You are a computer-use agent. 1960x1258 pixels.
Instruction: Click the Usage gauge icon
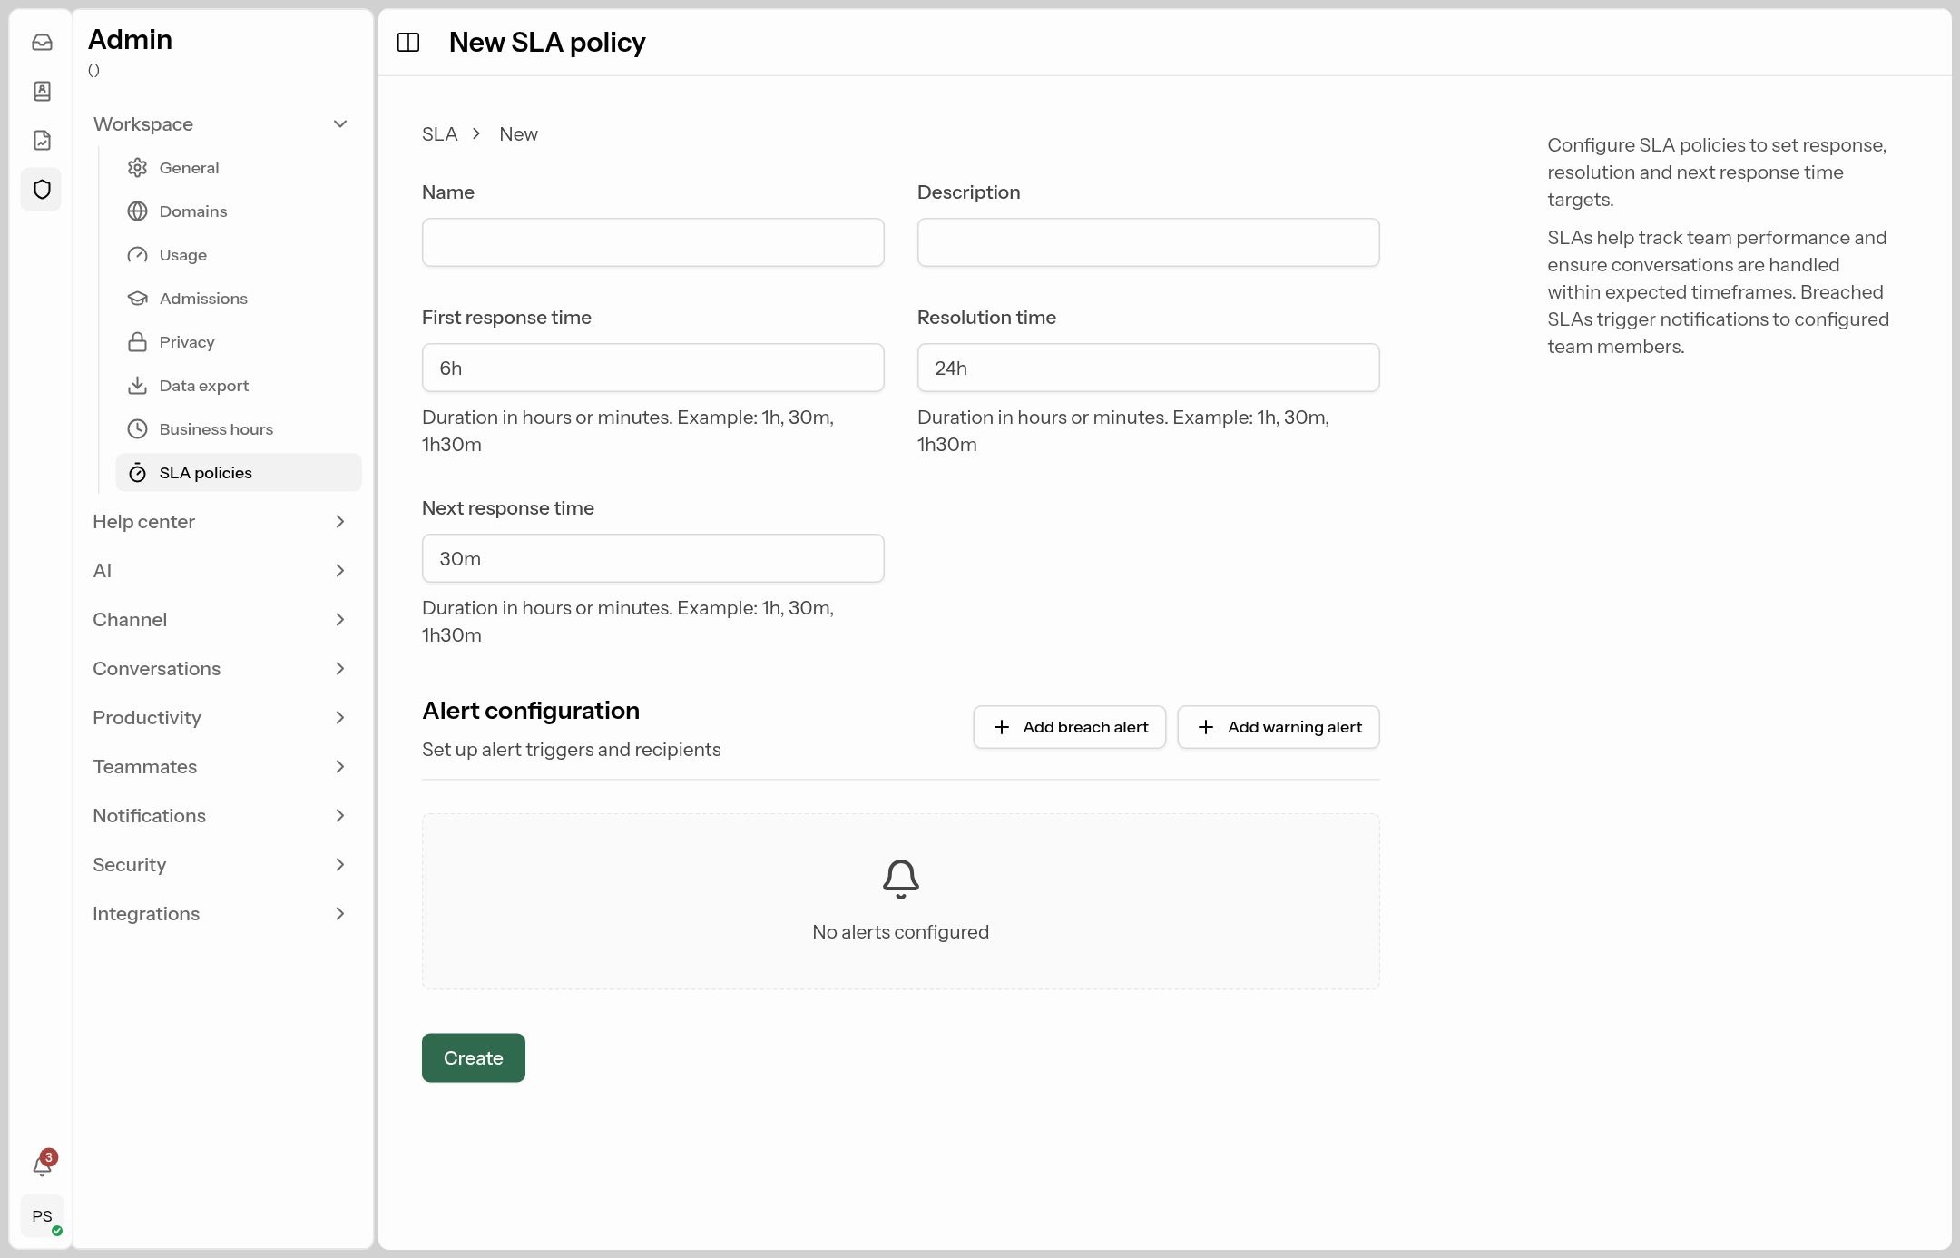point(137,254)
